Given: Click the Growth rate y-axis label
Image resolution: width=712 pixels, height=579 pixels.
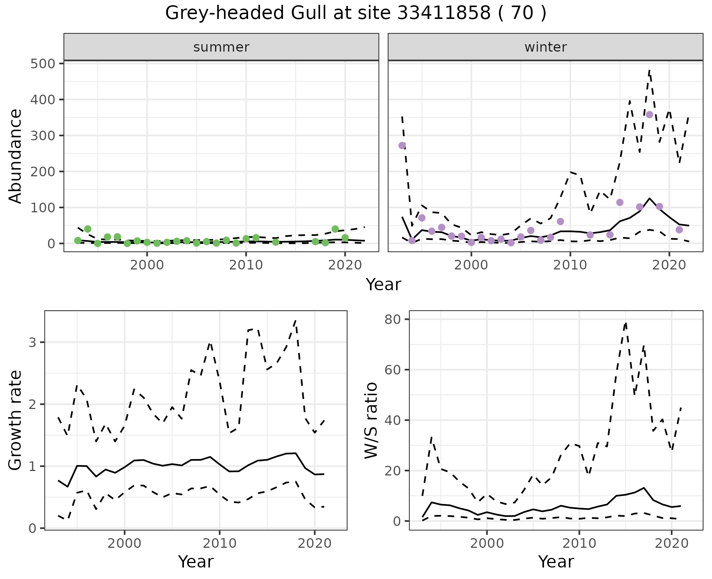Looking at the screenshot, I should pyautogui.click(x=16, y=420).
